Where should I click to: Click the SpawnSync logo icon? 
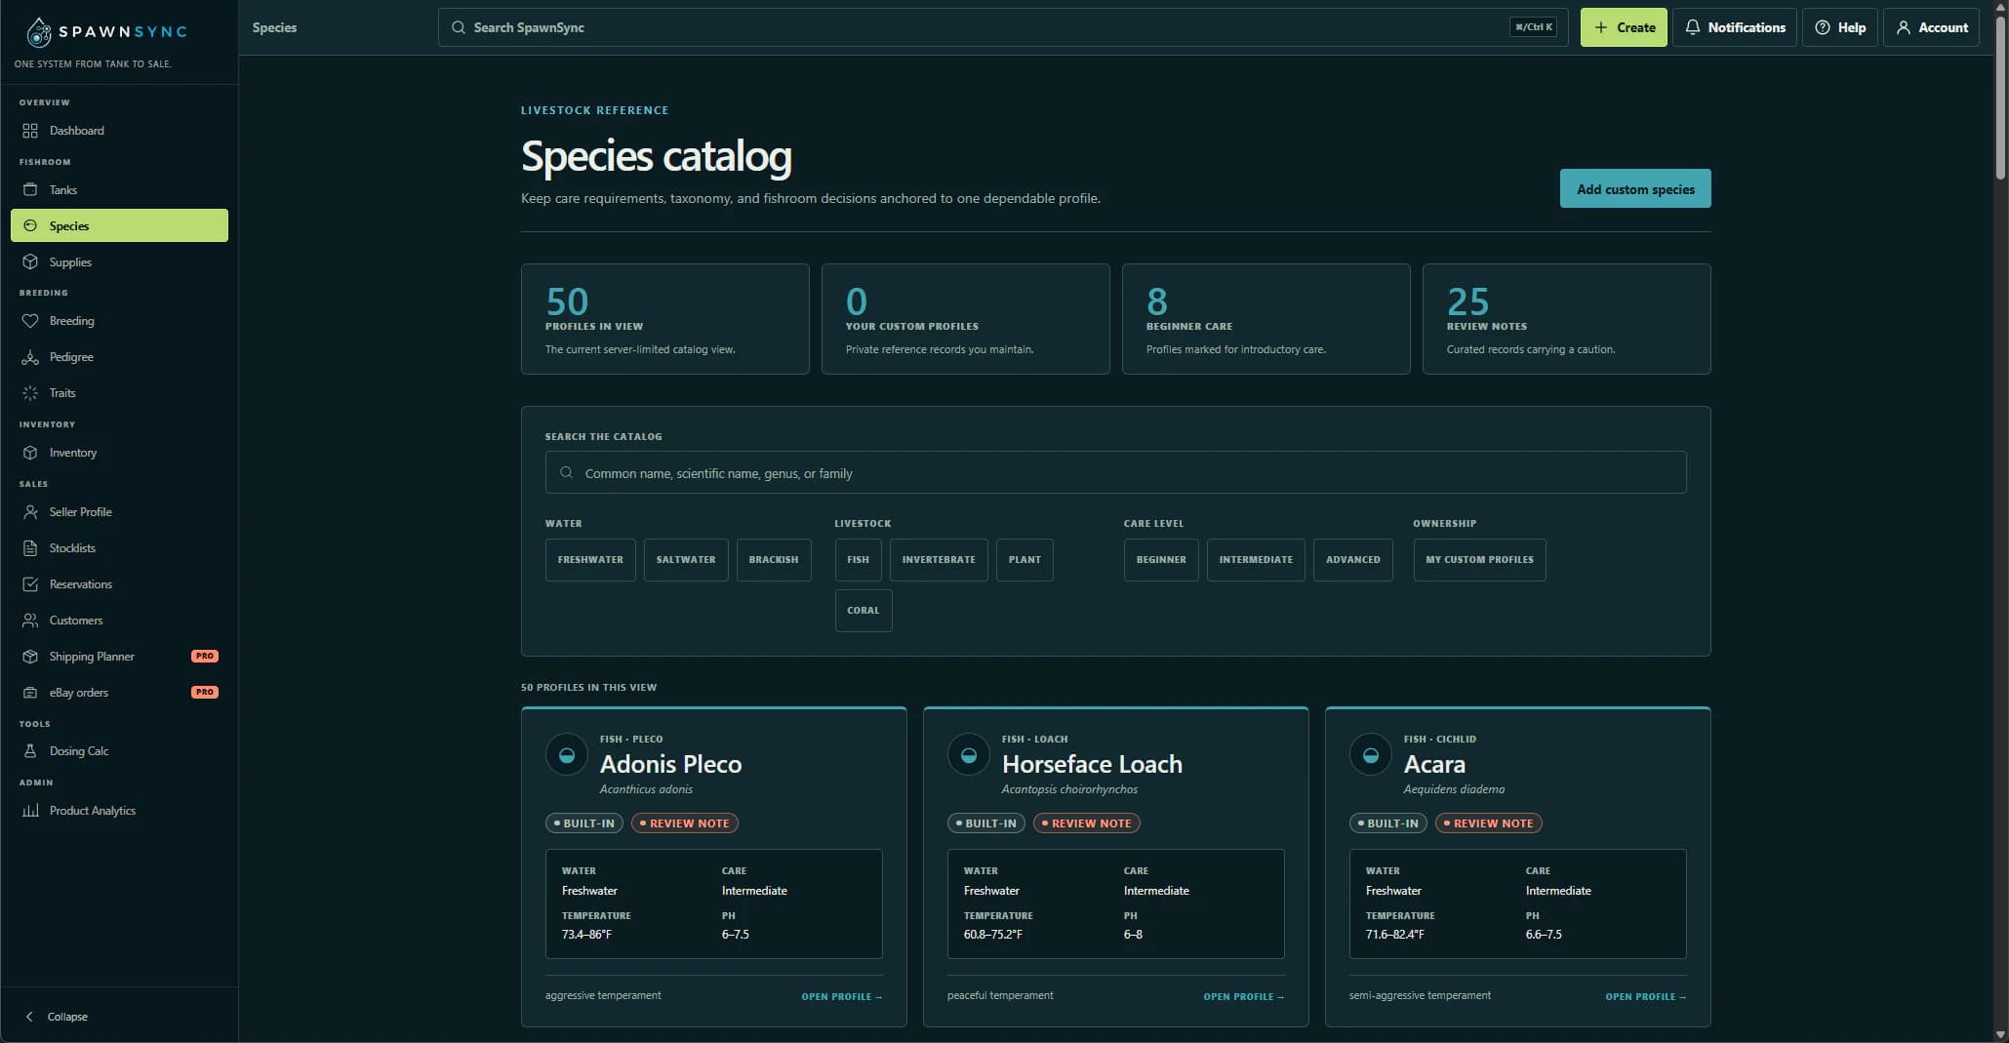point(39,32)
